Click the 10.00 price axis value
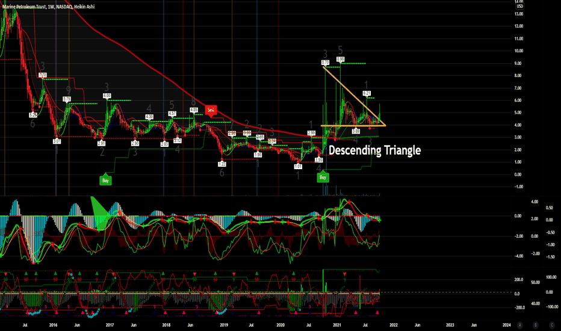This screenshot has width=561, height=331. 519,51
